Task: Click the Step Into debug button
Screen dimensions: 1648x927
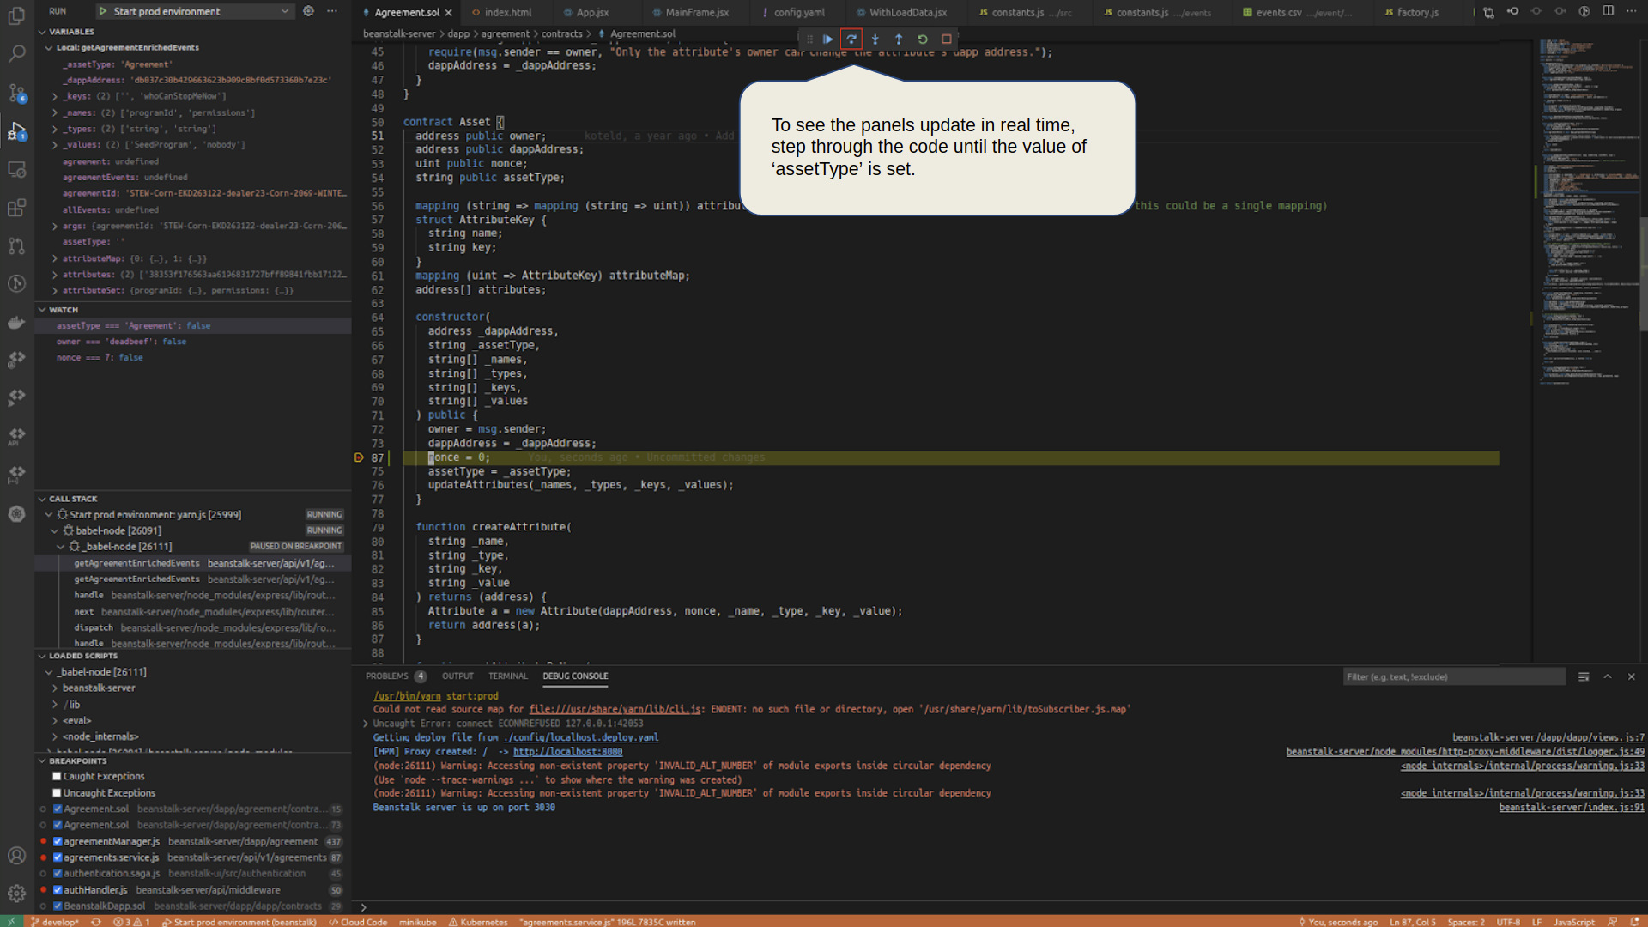Action: pyautogui.click(x=875, y=39)
